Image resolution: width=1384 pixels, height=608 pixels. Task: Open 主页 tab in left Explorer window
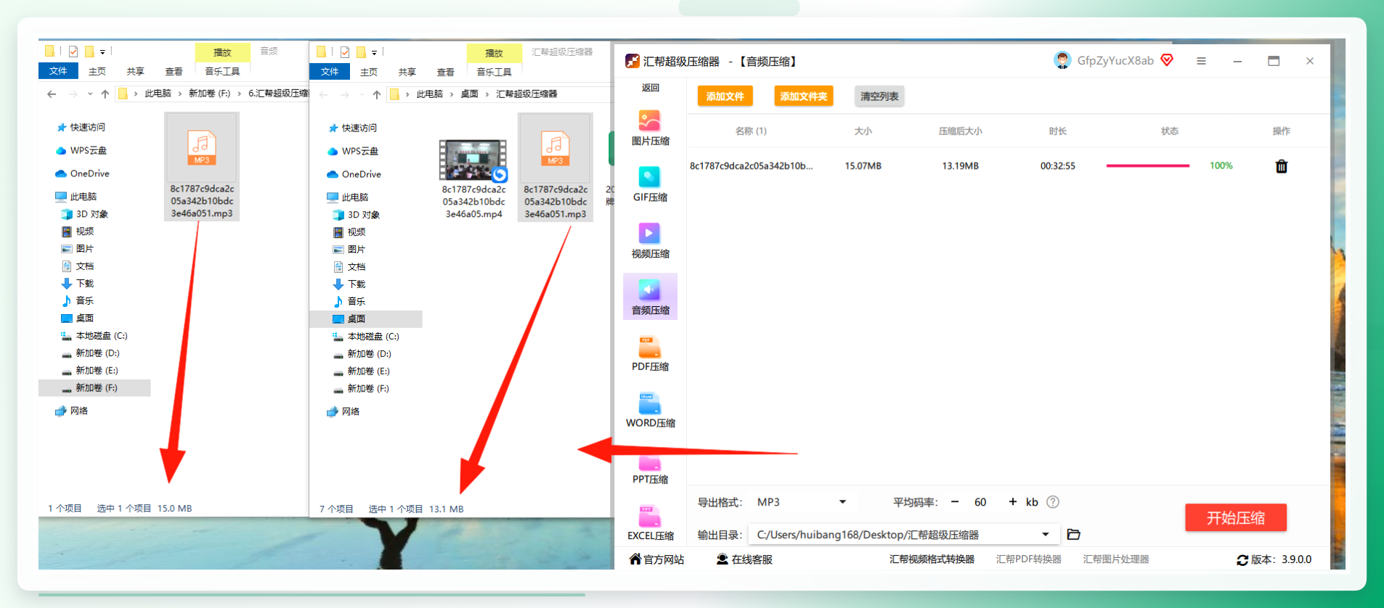pyautogui.click(x=97, y=71)
